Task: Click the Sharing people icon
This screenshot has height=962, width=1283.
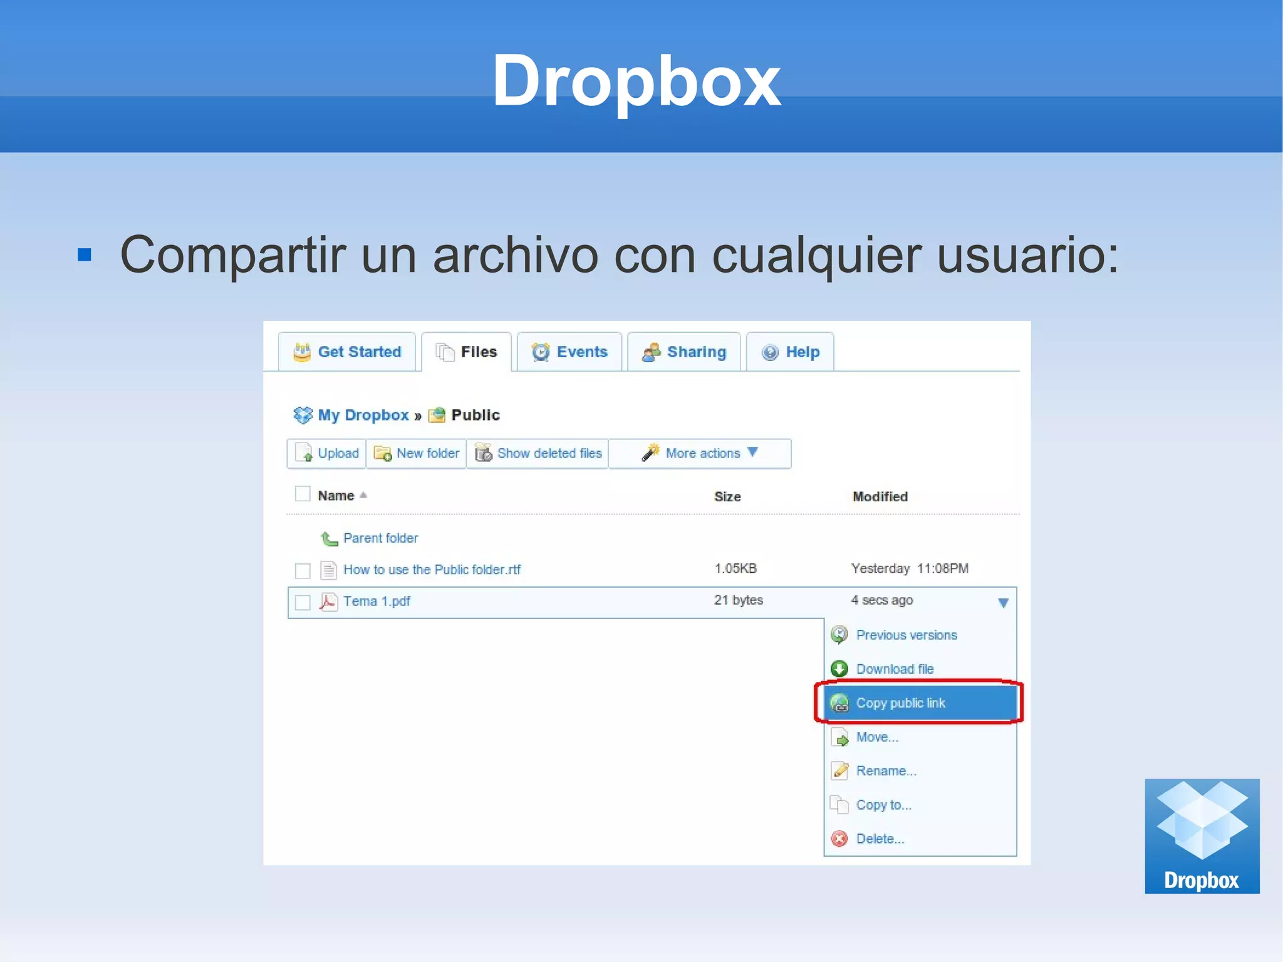Action: click(x=651, y=352)
